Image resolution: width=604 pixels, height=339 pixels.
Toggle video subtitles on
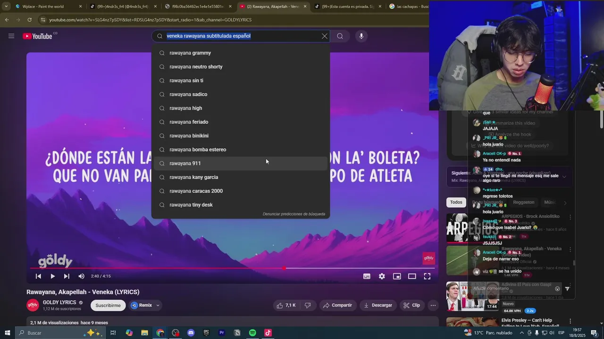[x=367, y=276]
